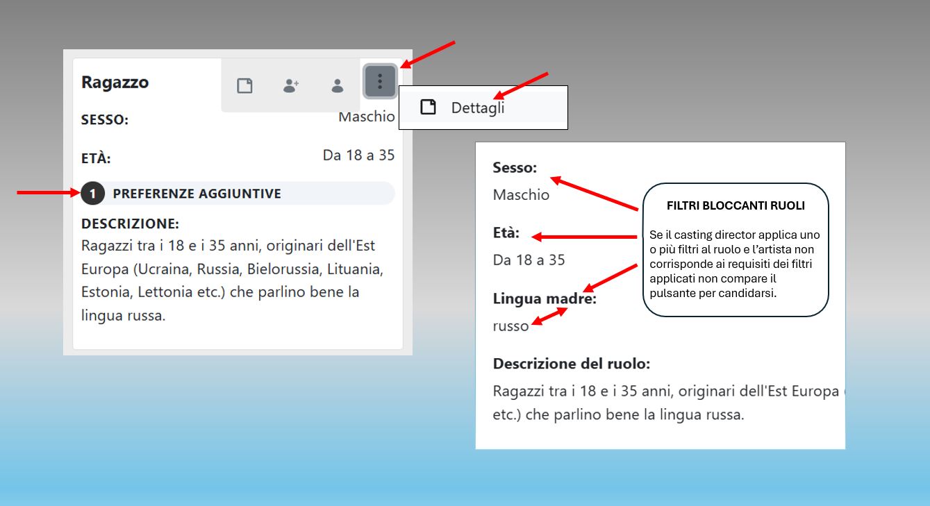Click the ETÀ: label in the role card

(x=96, y=159)
